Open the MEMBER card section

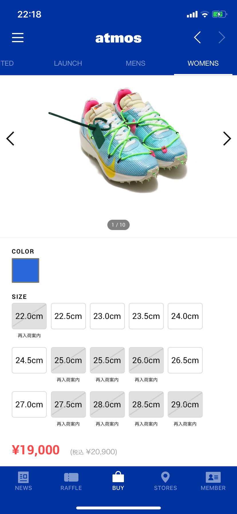coord(213,481)
